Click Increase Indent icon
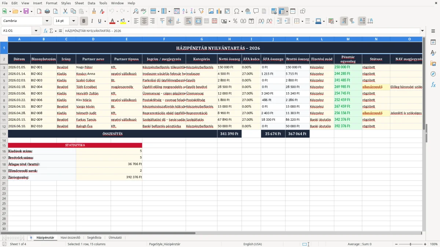The width and height of the screenshot is (440, 247). (x=279, y=21)
